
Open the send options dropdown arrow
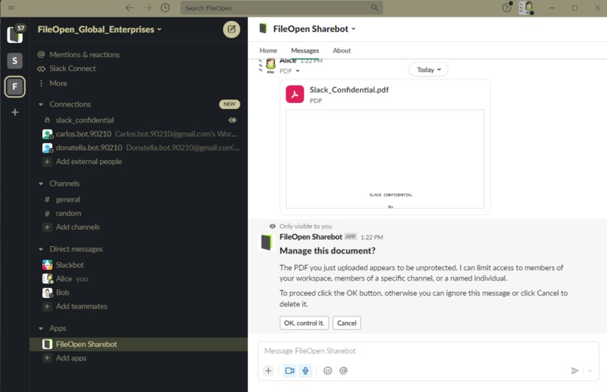pyautogui.click(x=590, y=371)
